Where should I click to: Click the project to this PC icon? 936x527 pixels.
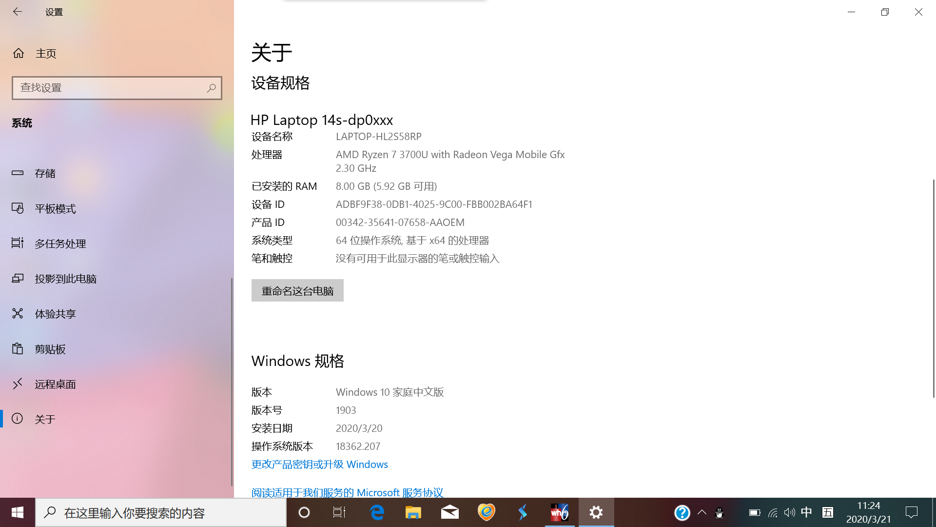[18, 278]
